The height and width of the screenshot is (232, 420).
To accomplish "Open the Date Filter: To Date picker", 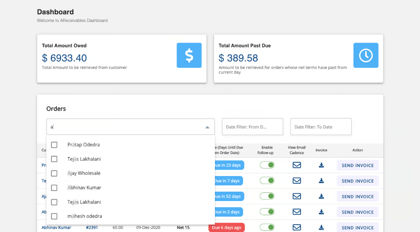I will [321, 127].
